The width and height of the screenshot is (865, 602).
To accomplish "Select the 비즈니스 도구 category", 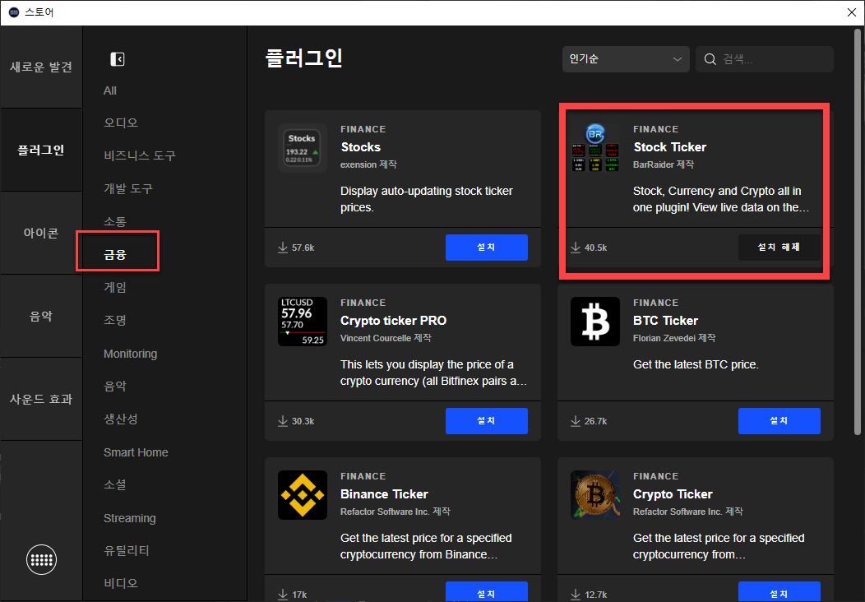I will click(x=140, y=155).
